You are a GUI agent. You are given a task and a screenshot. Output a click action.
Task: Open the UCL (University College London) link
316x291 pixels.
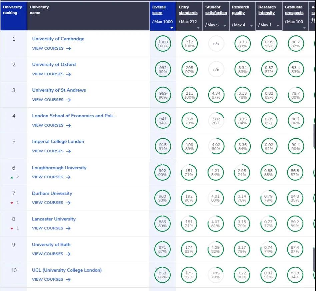click(x=67, y=270)
